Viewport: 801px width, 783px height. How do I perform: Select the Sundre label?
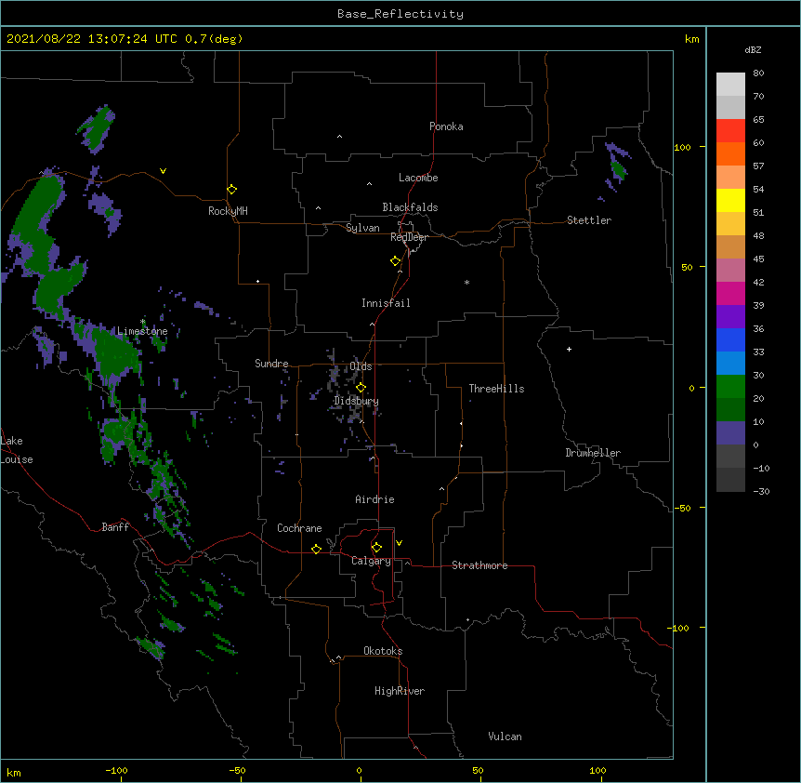point(271,364)
